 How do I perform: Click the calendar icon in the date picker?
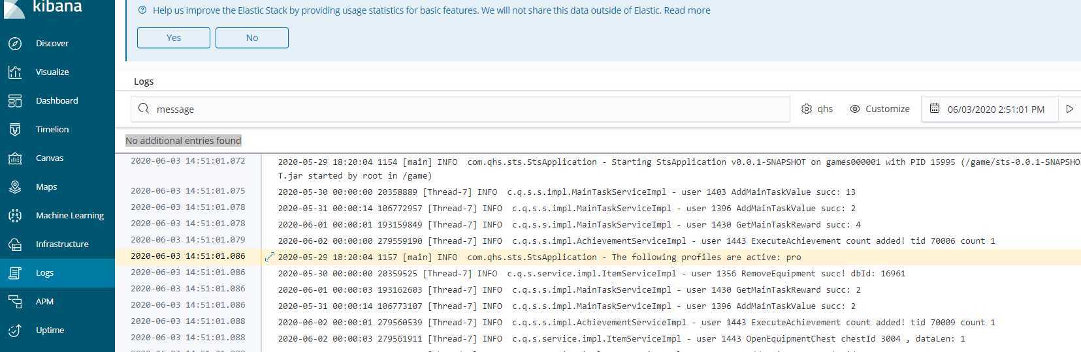[935, 108]
